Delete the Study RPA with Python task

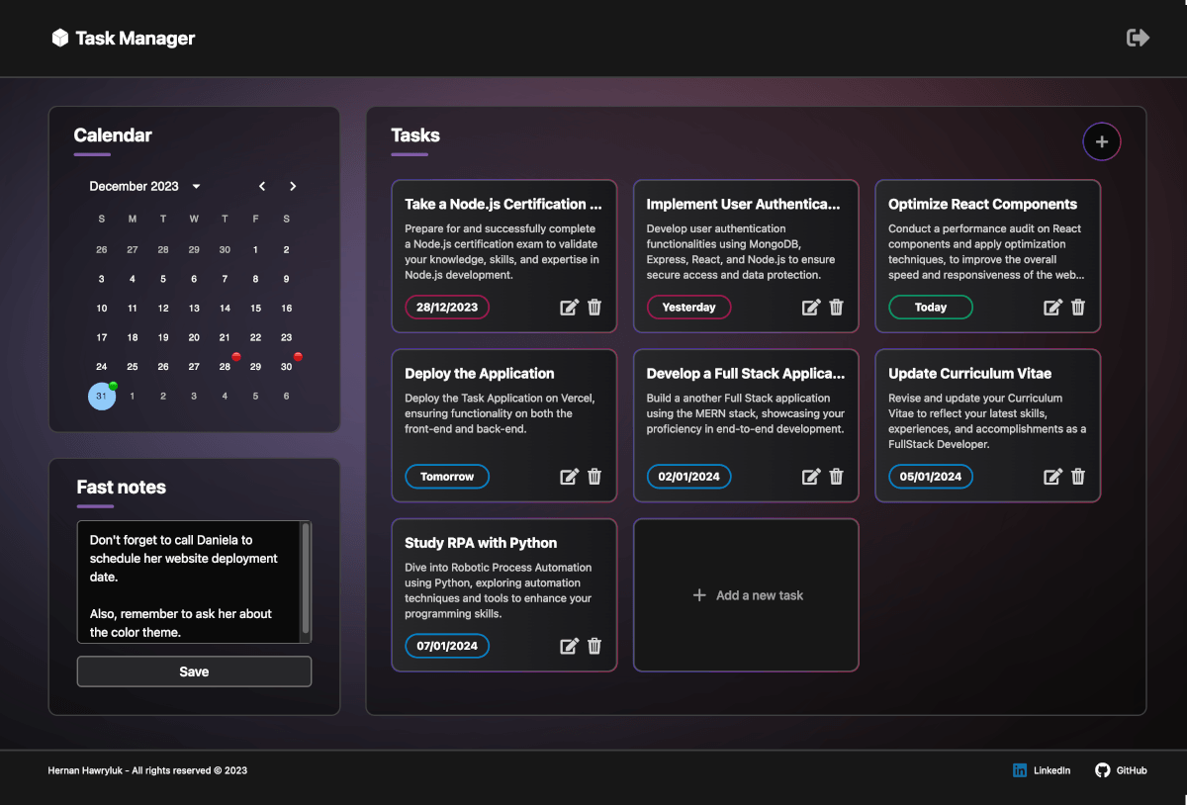(x=594, y=646)
